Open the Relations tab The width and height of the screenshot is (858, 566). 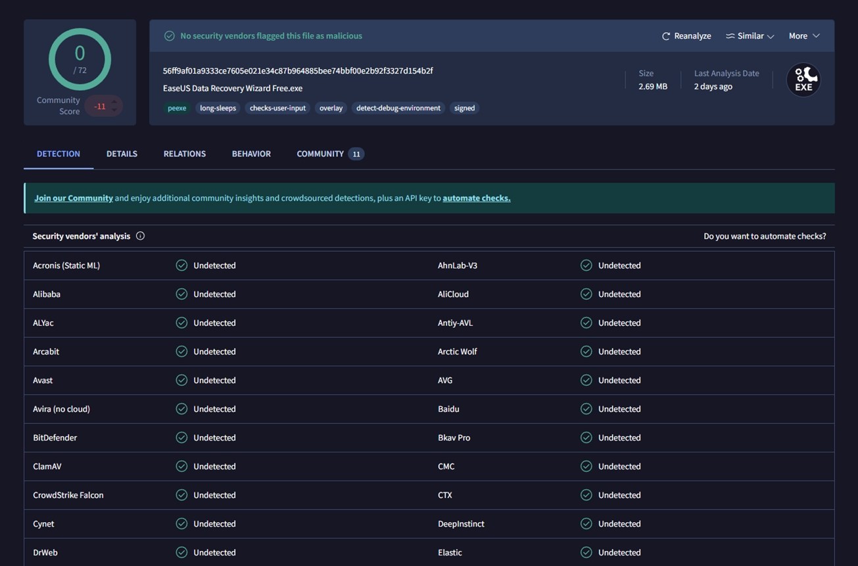184,153
